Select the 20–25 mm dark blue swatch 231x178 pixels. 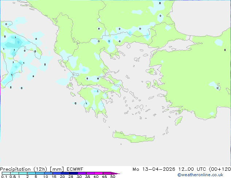coord(65,173)
